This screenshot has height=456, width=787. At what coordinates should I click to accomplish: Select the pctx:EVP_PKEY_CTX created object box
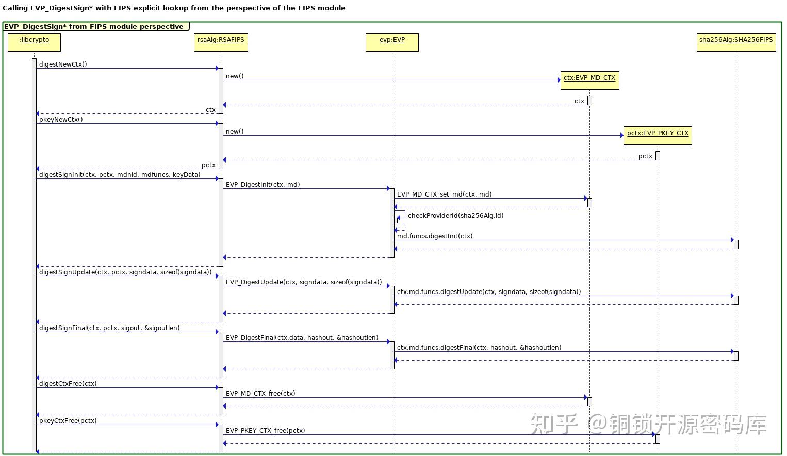click(x=658, y=135)
